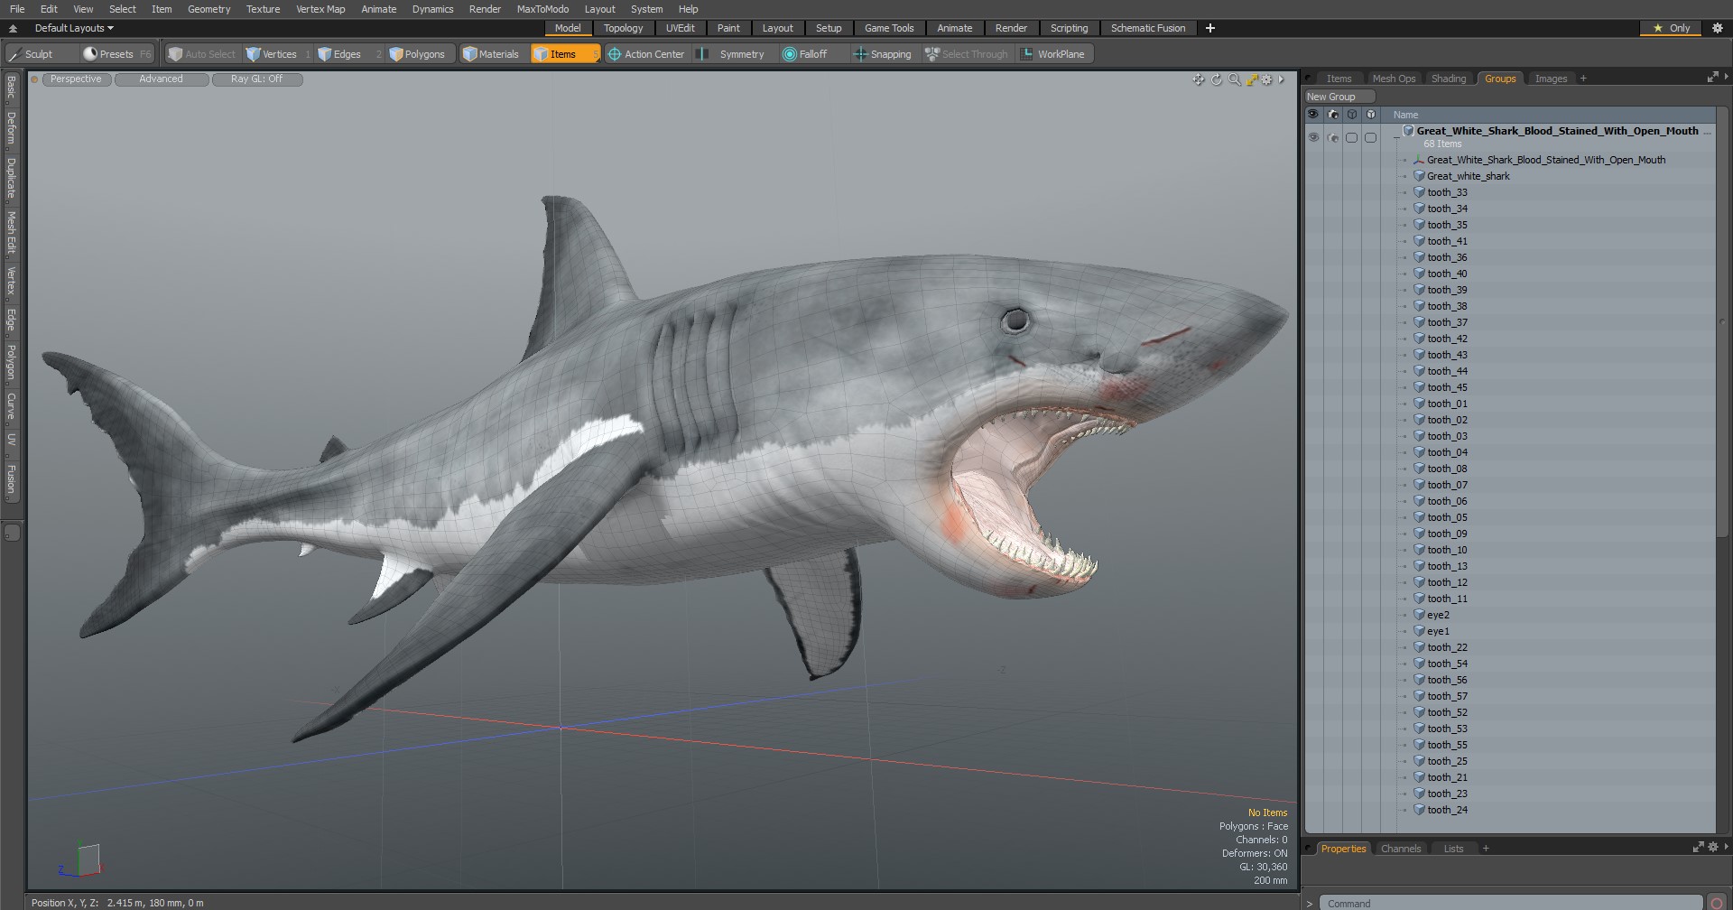Check the fourth column box for shark group
Screen dimensions: 1733x910
(1370, 137)
